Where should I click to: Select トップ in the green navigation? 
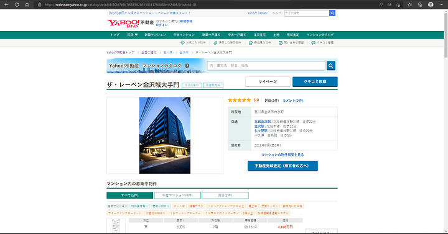tap(115, 35)
